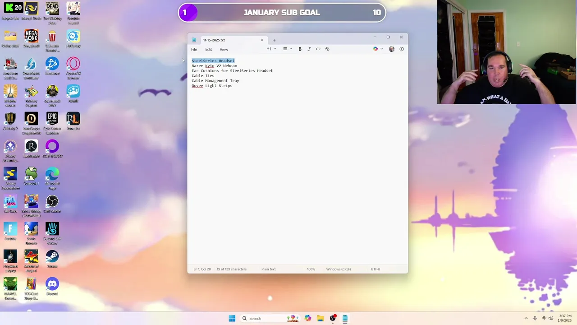
Task: Select the Cyberpunk 2077 desktop icon
Action: 52,96
